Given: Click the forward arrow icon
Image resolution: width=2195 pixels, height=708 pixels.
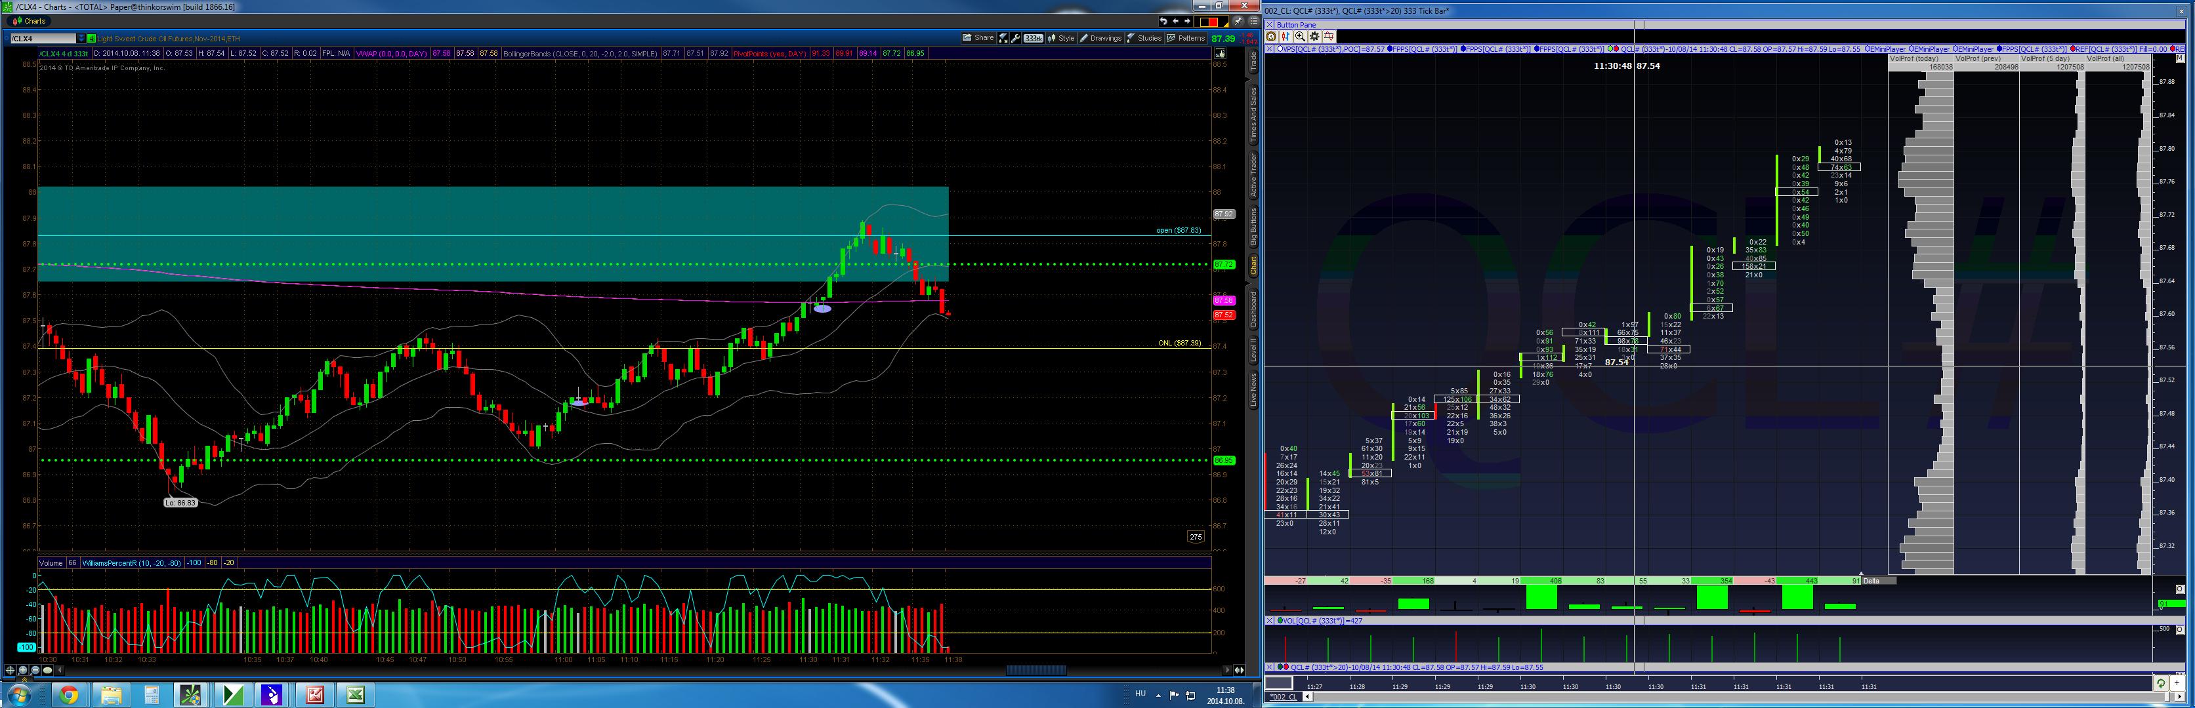Looking at the screenshot, I should click(x=1187, y=21).
